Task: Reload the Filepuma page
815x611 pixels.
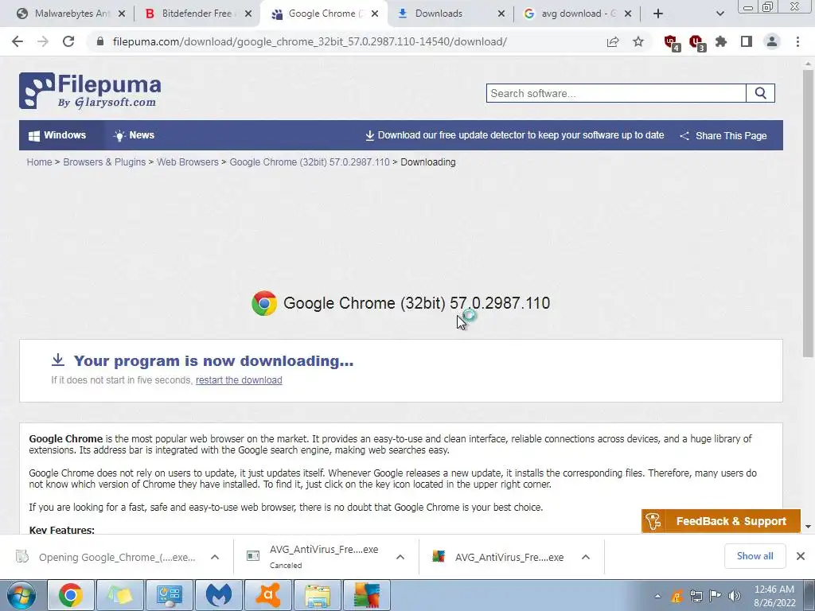Action: point(68,41)
